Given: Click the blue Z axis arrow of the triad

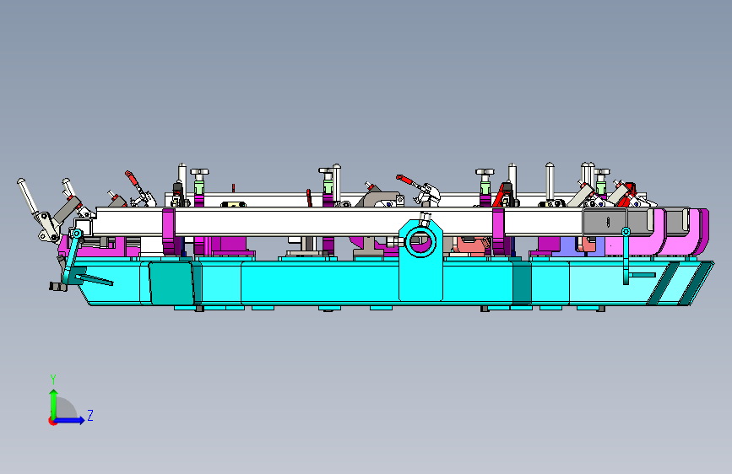Looking at the screenshot, I should coord(69,420).
